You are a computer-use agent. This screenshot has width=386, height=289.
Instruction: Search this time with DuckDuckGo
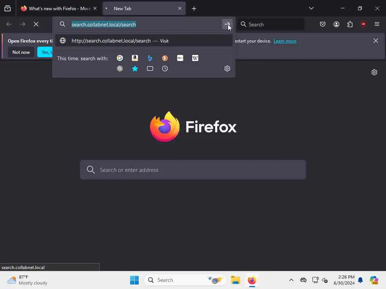pyautogui.click(x=165, y=58)
